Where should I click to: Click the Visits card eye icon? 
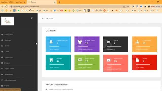pos(109,42)
